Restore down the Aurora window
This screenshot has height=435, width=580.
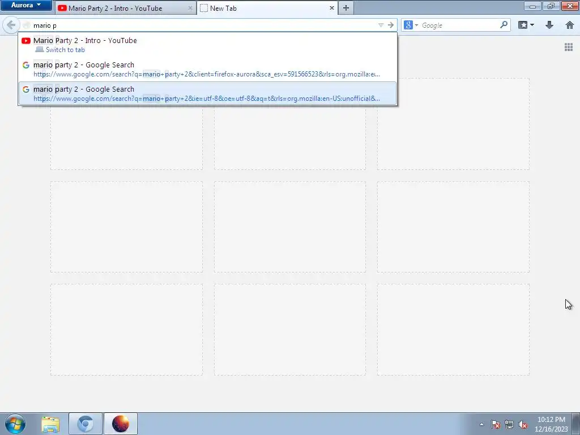(x=551, y=6)
